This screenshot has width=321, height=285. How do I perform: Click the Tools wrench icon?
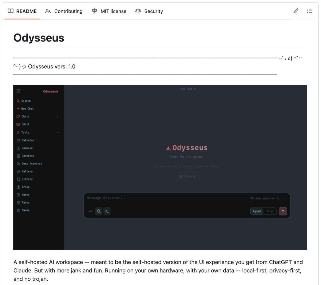[x=18, y=132]
